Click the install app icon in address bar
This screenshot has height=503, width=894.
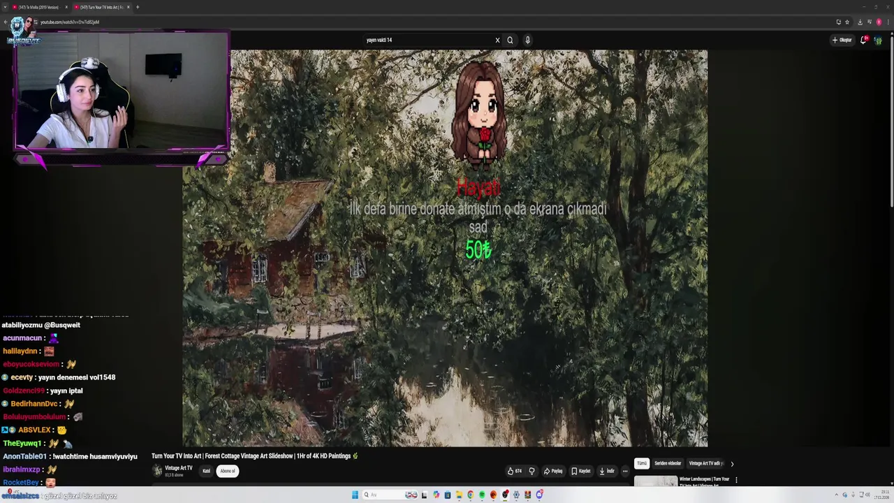tap(839, 22)
